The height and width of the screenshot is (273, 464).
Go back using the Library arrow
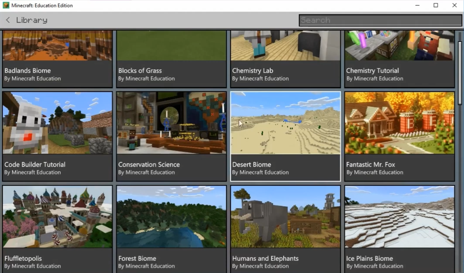pyautogui.click(x=8, y=20)
